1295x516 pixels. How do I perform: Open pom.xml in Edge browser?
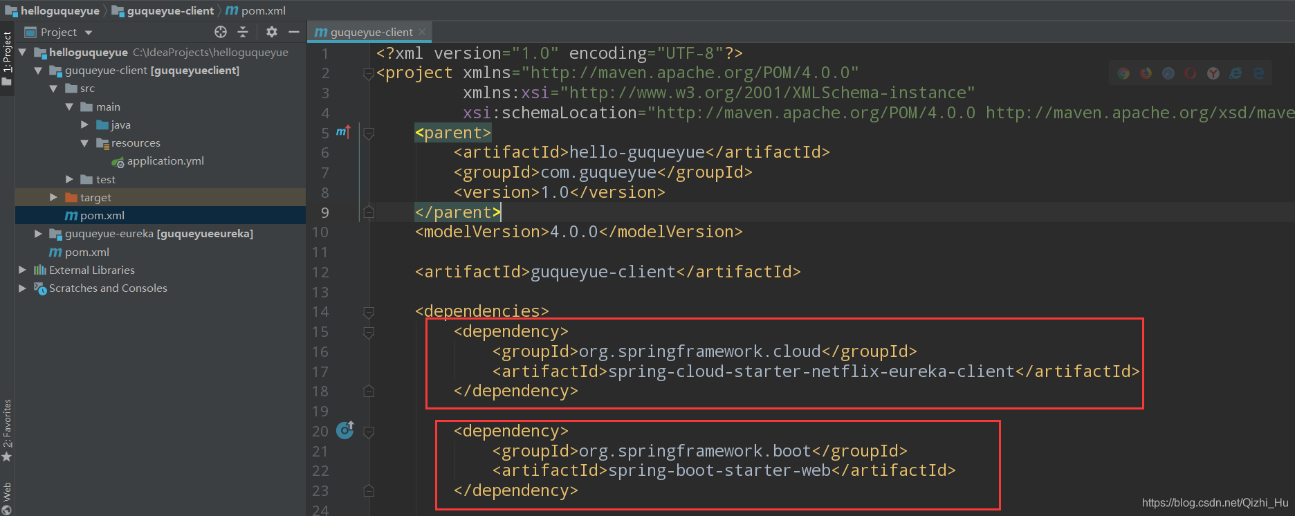coord(1258,73)
